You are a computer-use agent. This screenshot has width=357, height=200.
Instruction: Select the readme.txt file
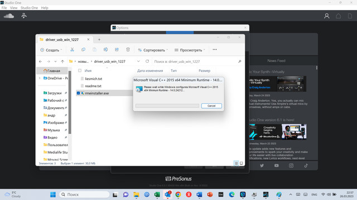(x=93, y=86)
